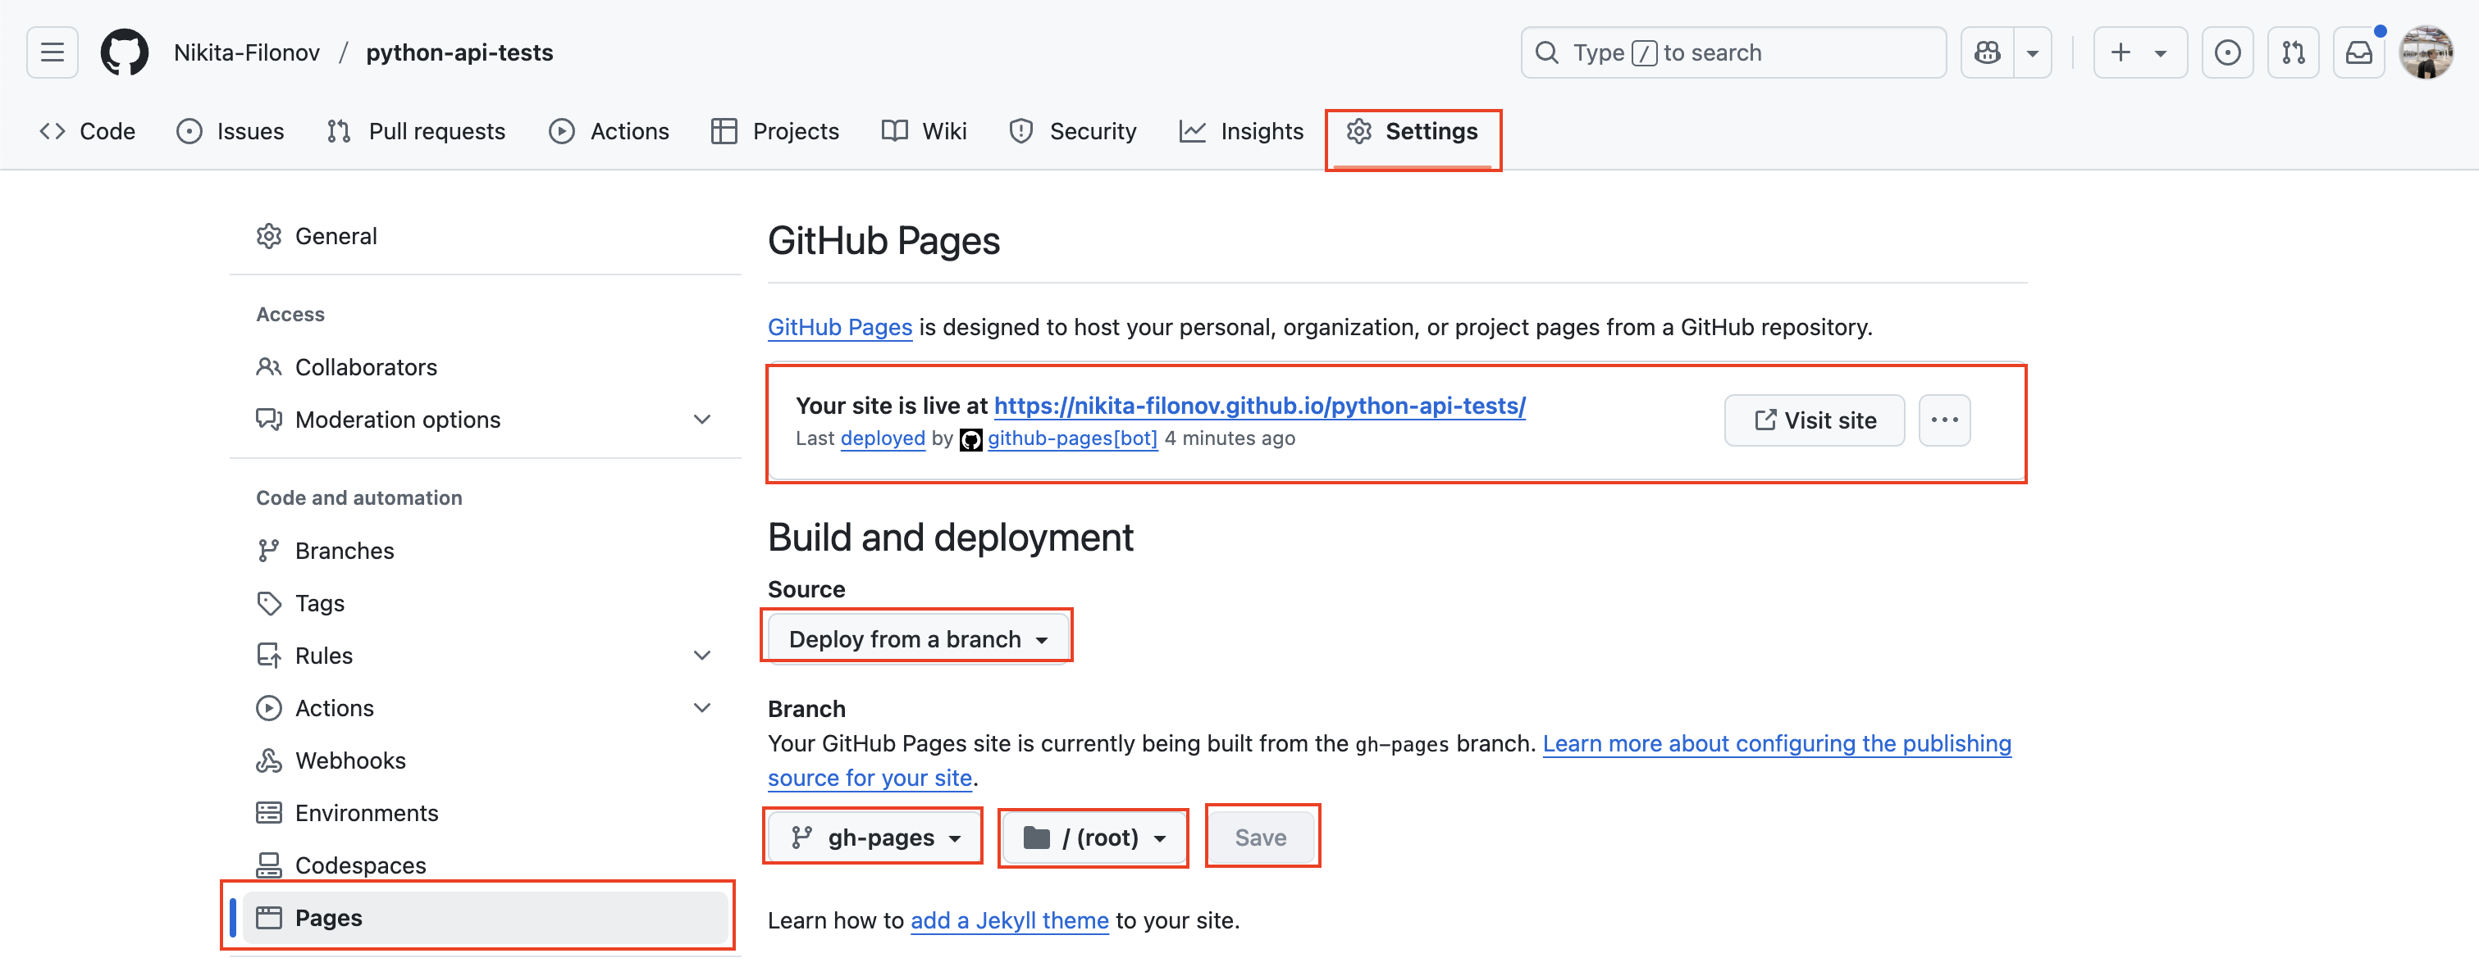Select Pages in the settings sidebar
Screen dimensions: 2479x967
point(485,917)
